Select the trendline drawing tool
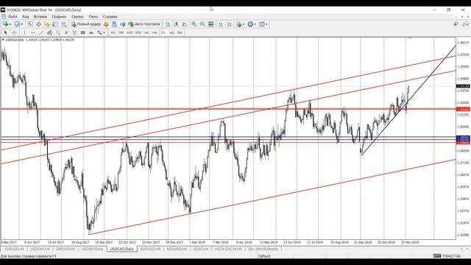Screen dimensions: 471x265 coord(41,32)
